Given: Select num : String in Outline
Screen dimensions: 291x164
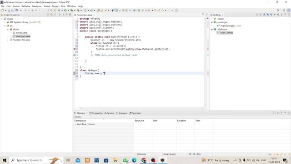Looking at the screenshot, I should click(226, 33).
